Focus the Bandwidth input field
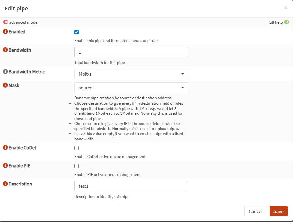This screenshot has height=222, width=293. (131, 52)
